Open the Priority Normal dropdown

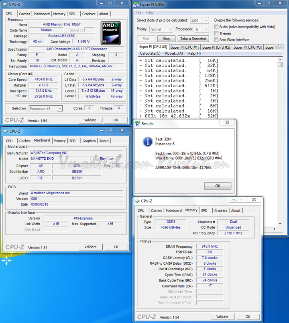click(x=161, y=29)
